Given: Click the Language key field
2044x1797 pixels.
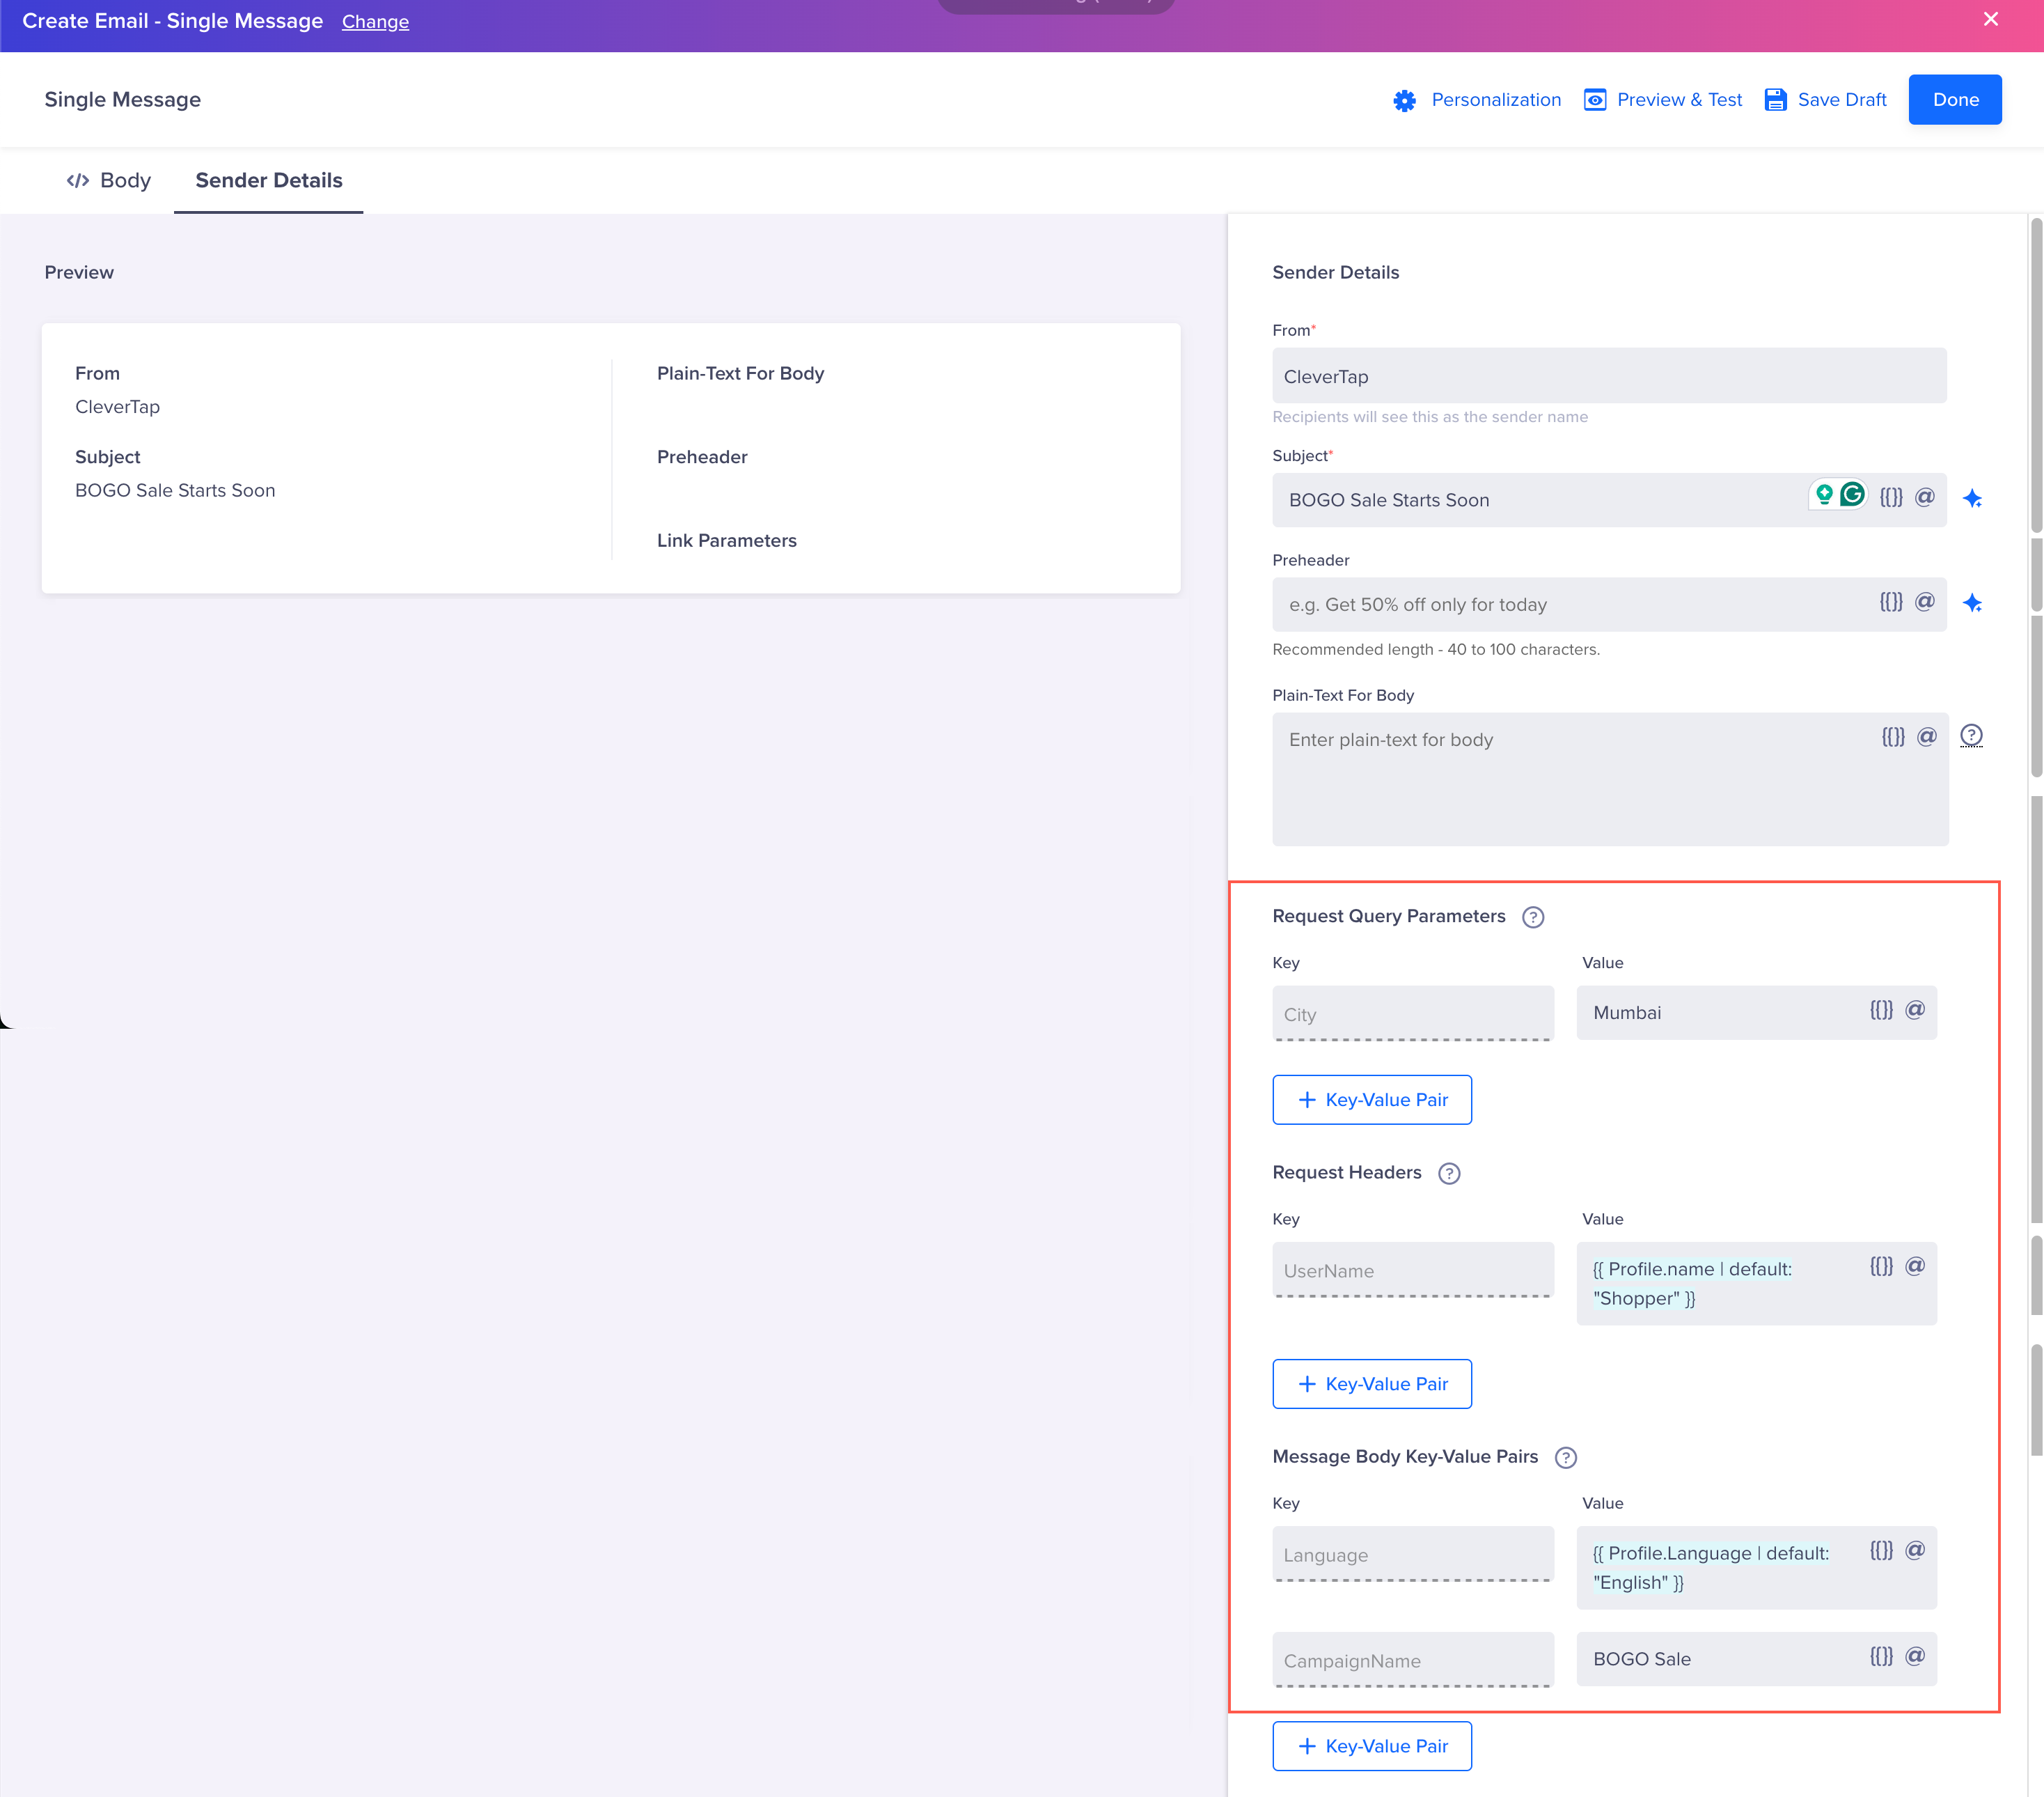Looking at the screenshot, I should 1412,1554.
